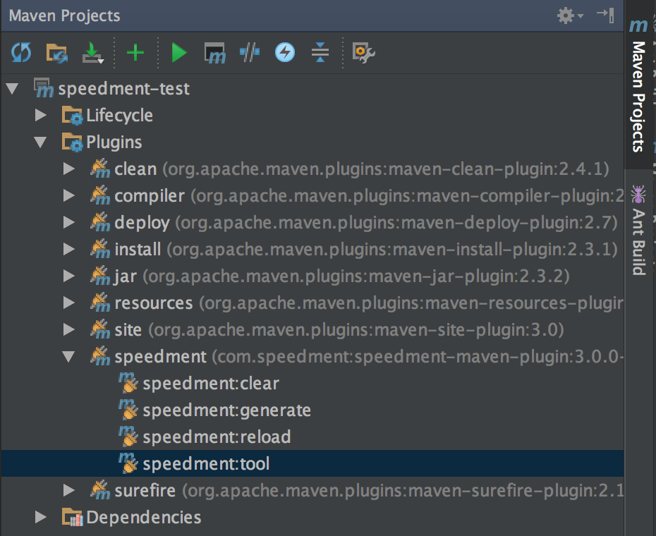Click the speedment:reload goal icon

click(x=128, y=437)
